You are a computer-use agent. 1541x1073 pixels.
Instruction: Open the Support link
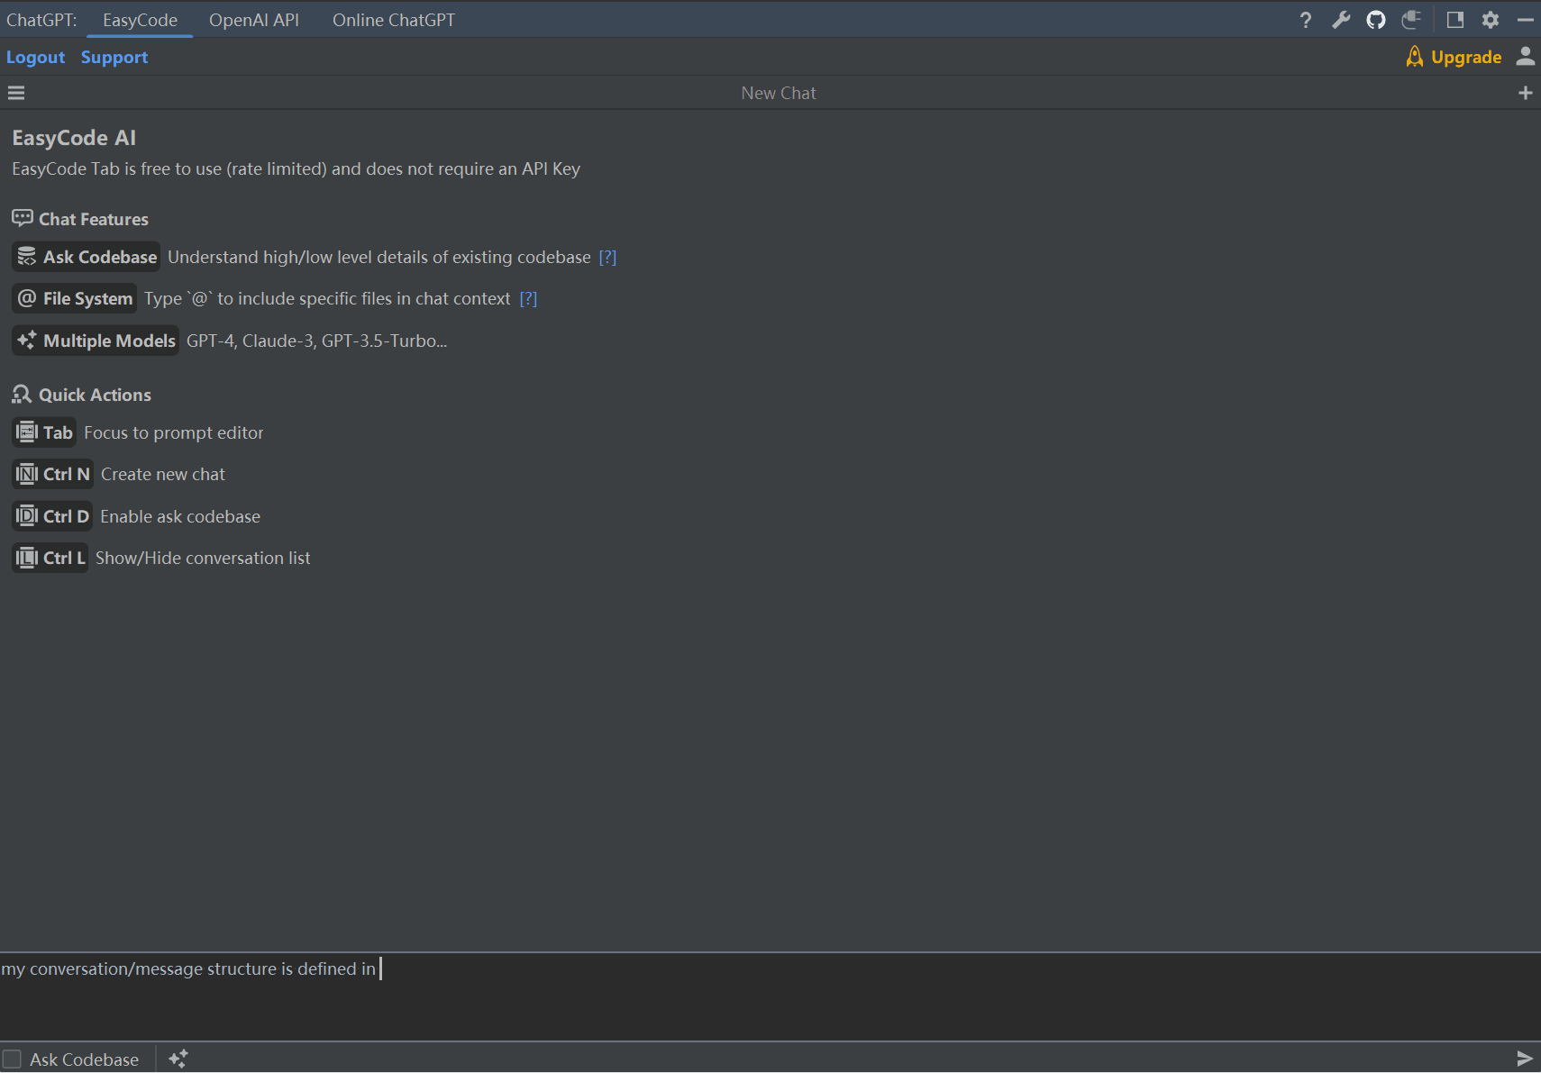(x=114, y=57)
